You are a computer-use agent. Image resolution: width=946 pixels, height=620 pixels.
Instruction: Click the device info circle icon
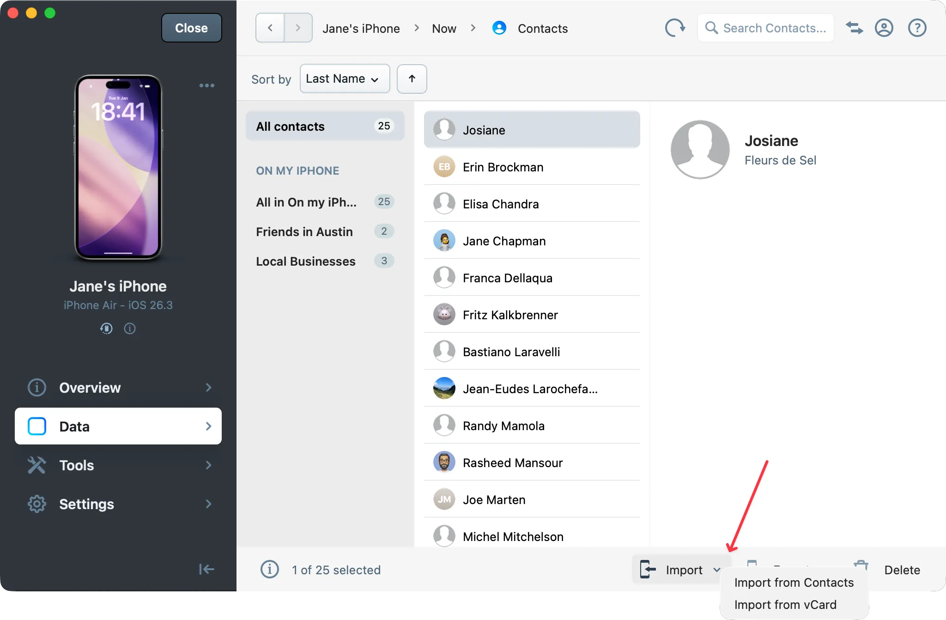click(x=130, y=328)
